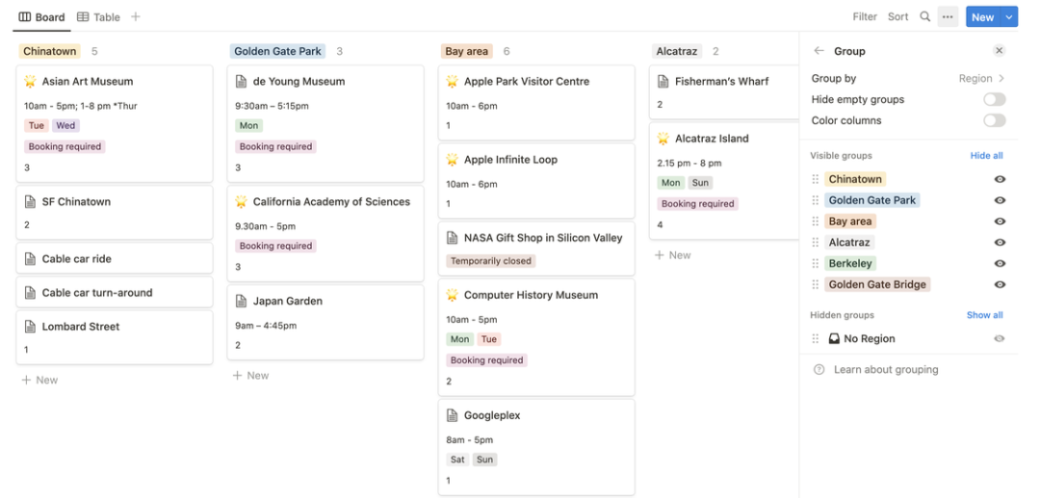This screenshot has width=1040, height=498.
Task: Toggle Hide empty groups switch
Action: coord(994,99)
